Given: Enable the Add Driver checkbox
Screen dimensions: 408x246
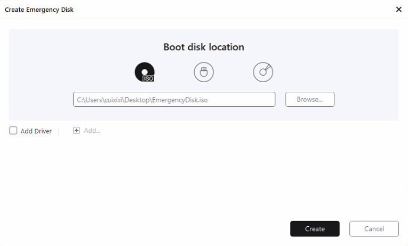Looking at the screenshot, I should pos(13,130).
